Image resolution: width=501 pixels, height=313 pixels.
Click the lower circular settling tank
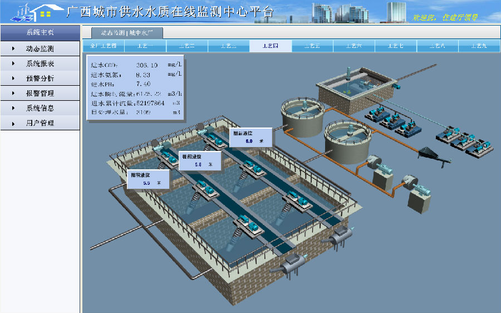click(346, 140)
